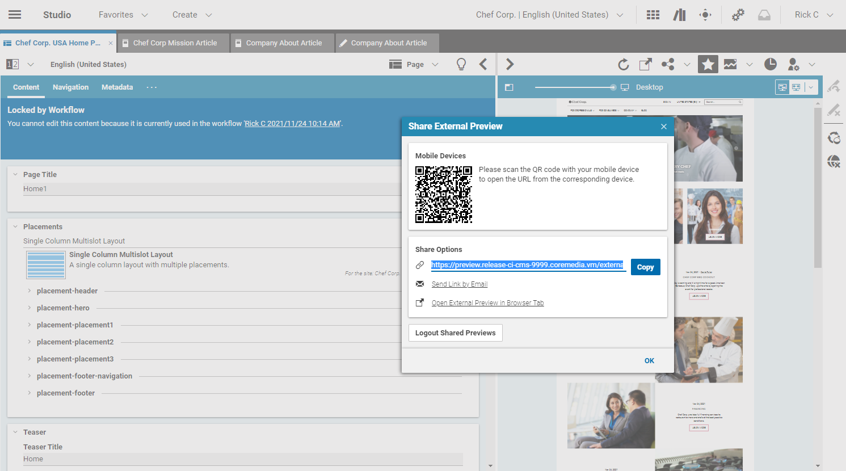Click the compare versions 12 icon
846x471 pixels.
pyautogui.click(x=12, y=64)
